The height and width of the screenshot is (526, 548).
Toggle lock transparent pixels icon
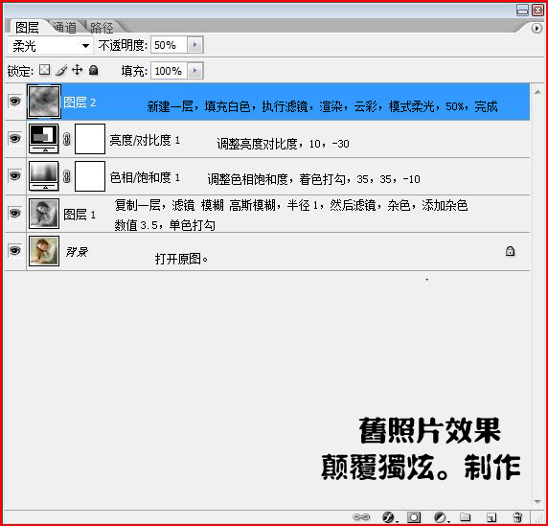(x=44, y=70)
